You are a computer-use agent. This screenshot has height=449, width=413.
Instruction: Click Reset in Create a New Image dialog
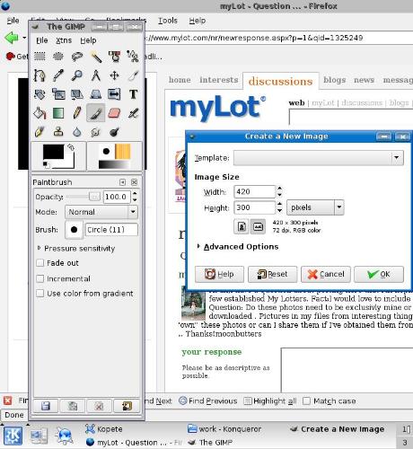272,274
